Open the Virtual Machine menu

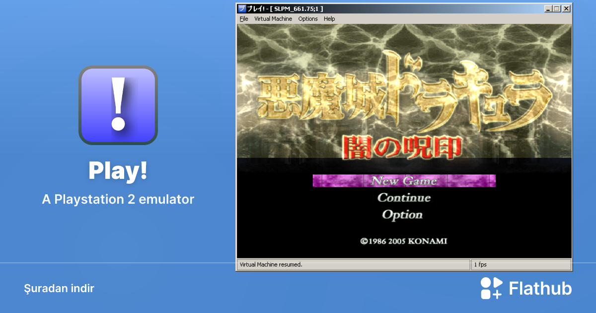[273, 19]
